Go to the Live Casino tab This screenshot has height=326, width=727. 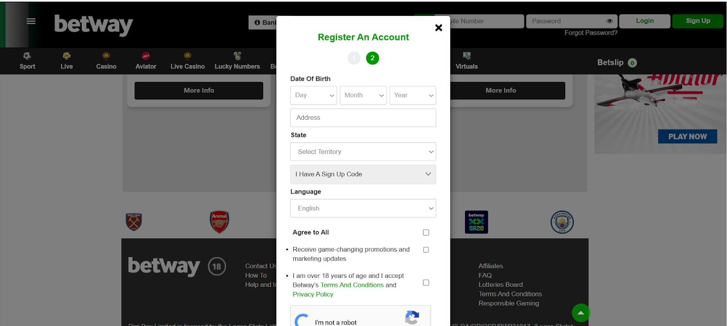click(187, 61)
